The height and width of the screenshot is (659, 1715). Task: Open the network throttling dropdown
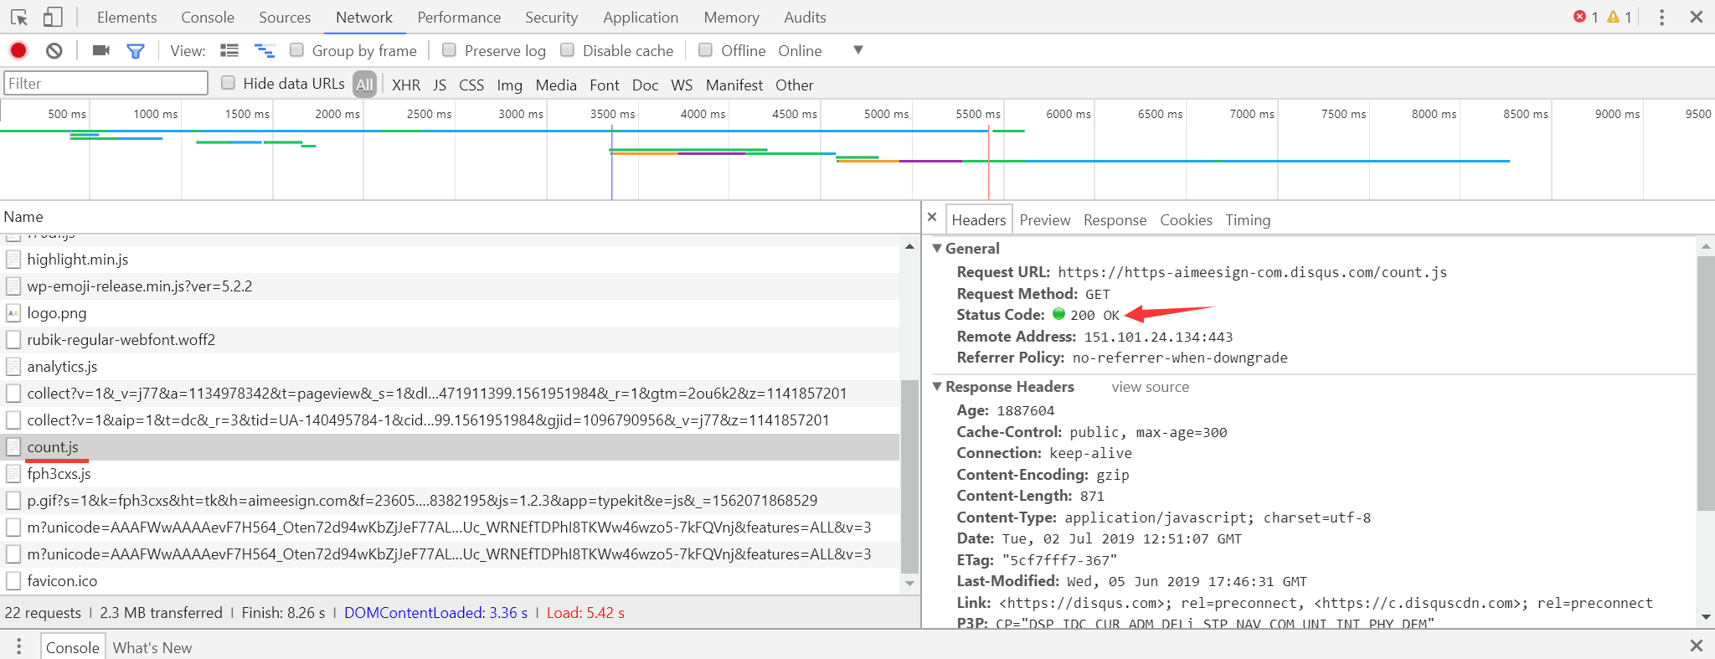pyautogui.click(x=857, y=50)
